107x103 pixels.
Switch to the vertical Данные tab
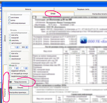(5, 38)
